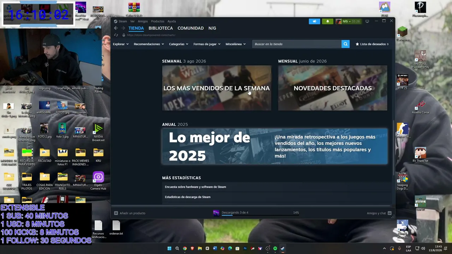Open Lo mejor de 2025 banner
The width and height of the screenshot is (452, 254).
[275, 146]
